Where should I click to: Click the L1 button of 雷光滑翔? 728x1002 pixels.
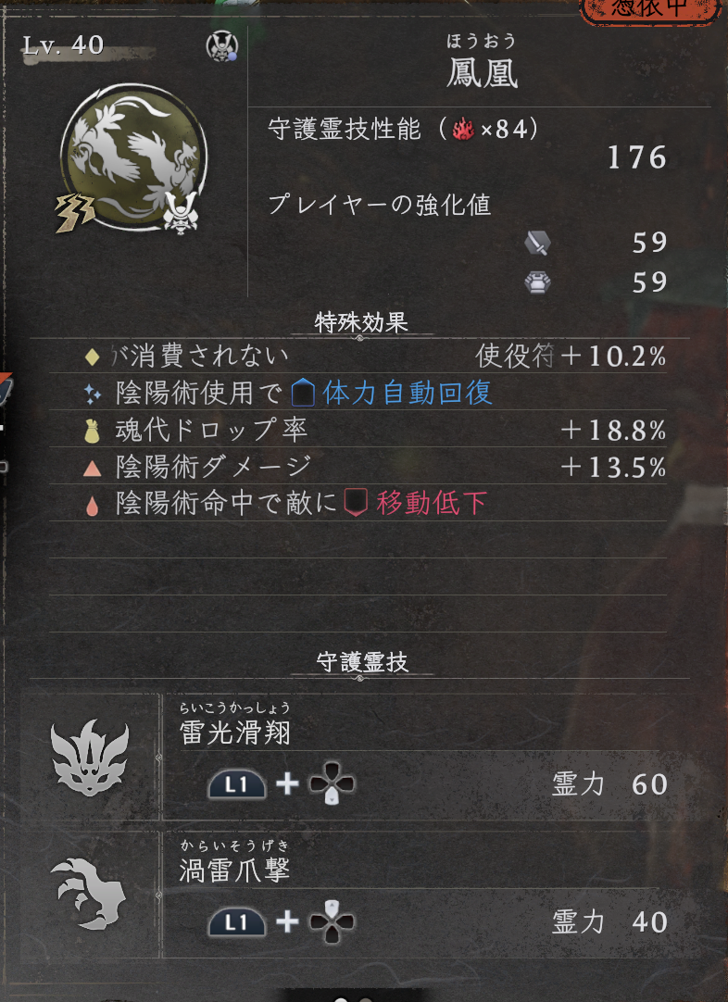(x=237, y=784)
